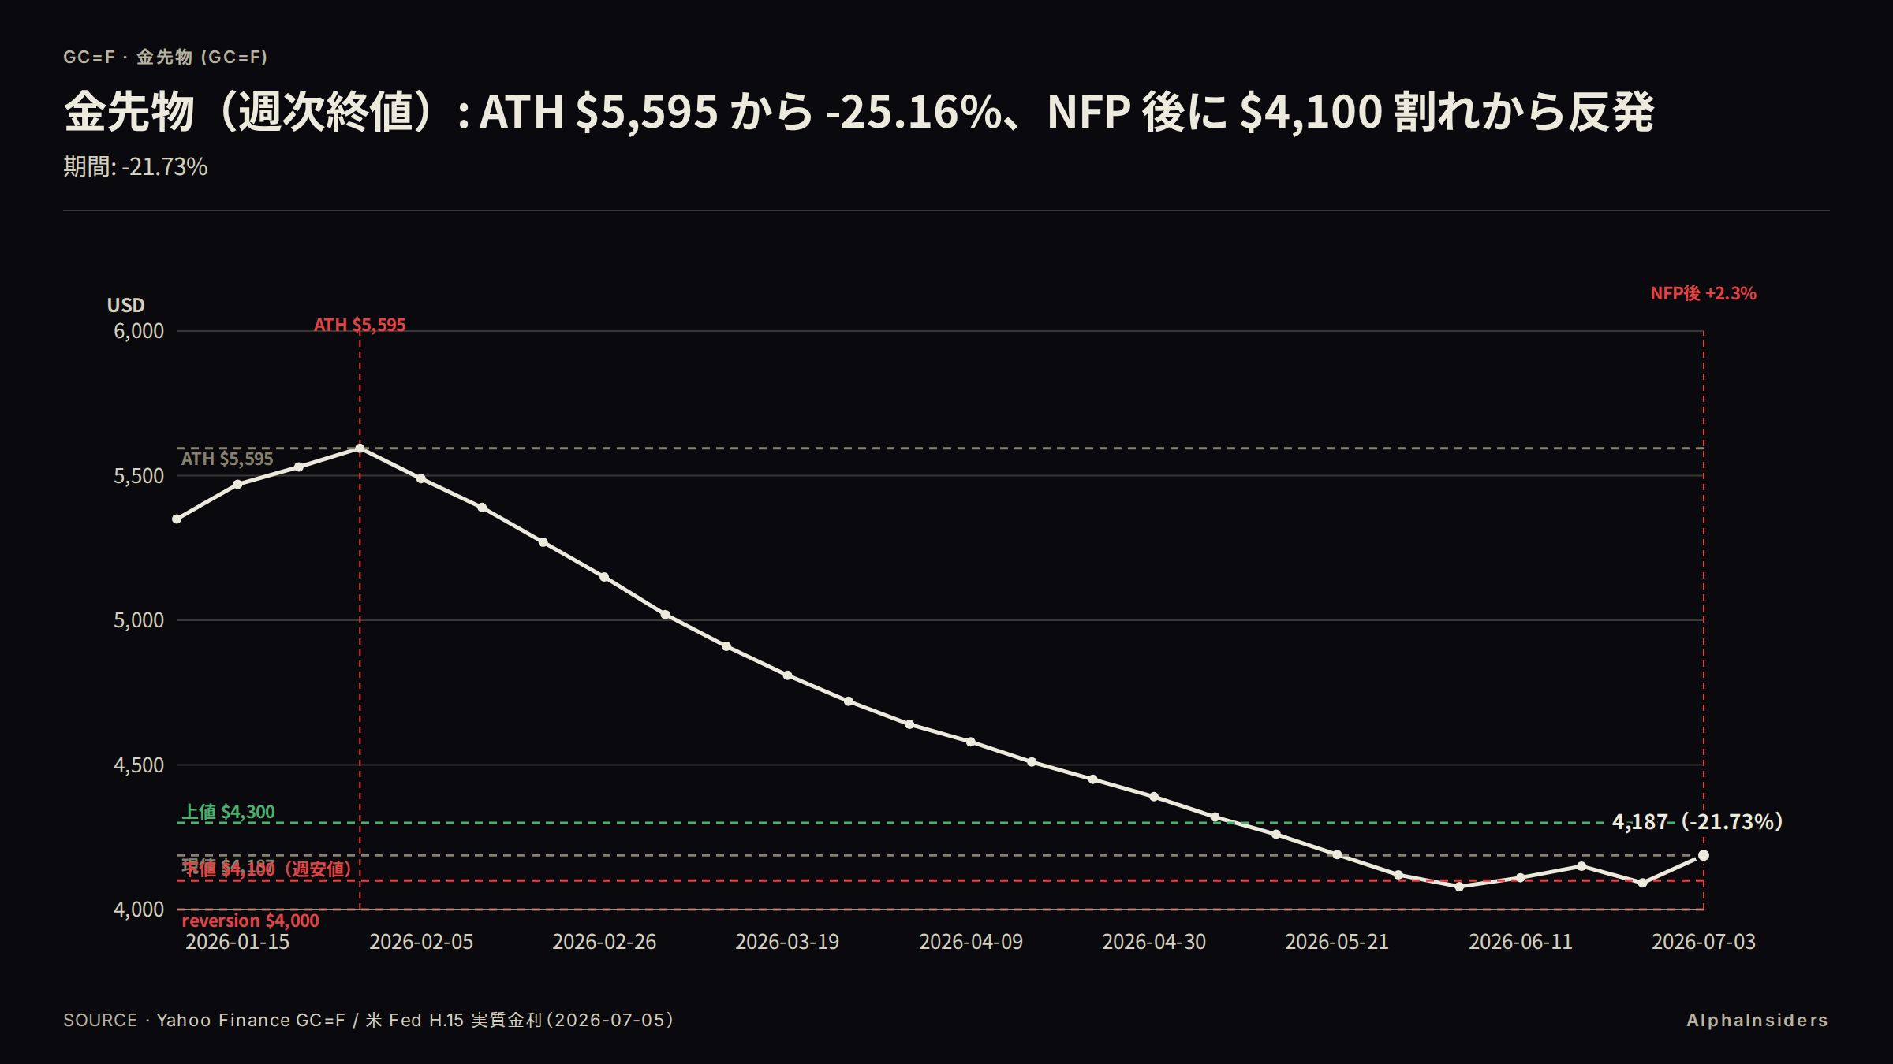Click the x-axis date '2026-02-26'
This screenshot has width=1893, height=1064.
604,942
